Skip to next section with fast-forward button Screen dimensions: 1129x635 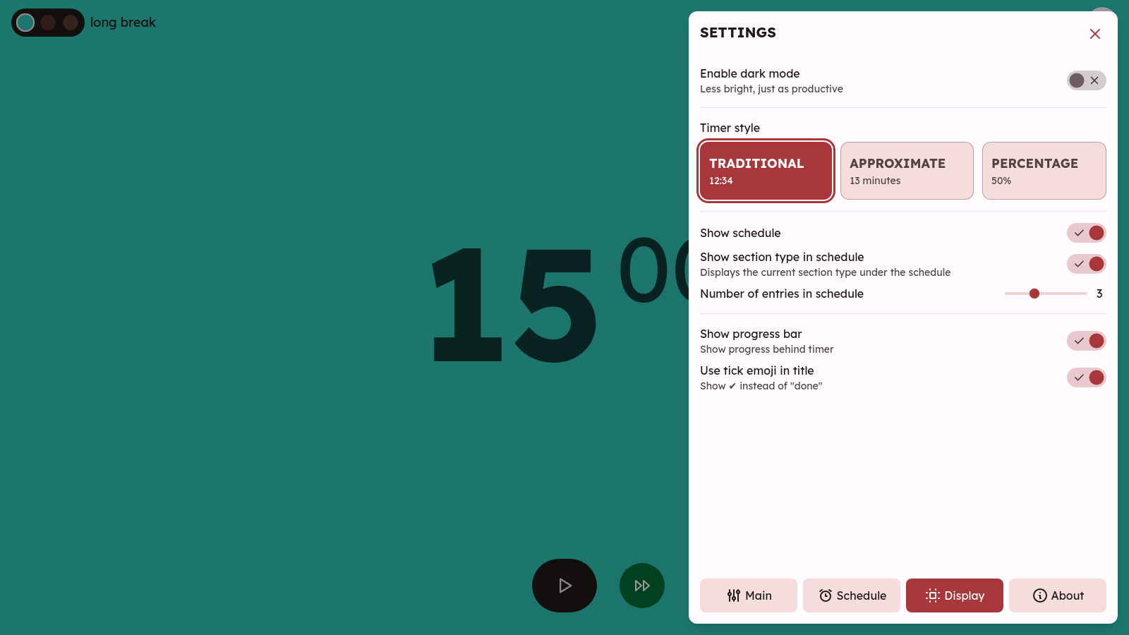coord(642,586)
